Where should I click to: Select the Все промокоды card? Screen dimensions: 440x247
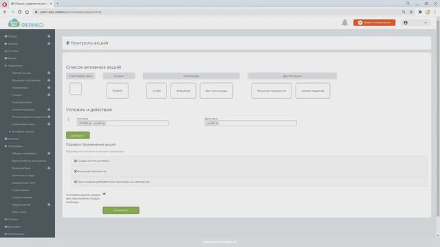(217, 91)
